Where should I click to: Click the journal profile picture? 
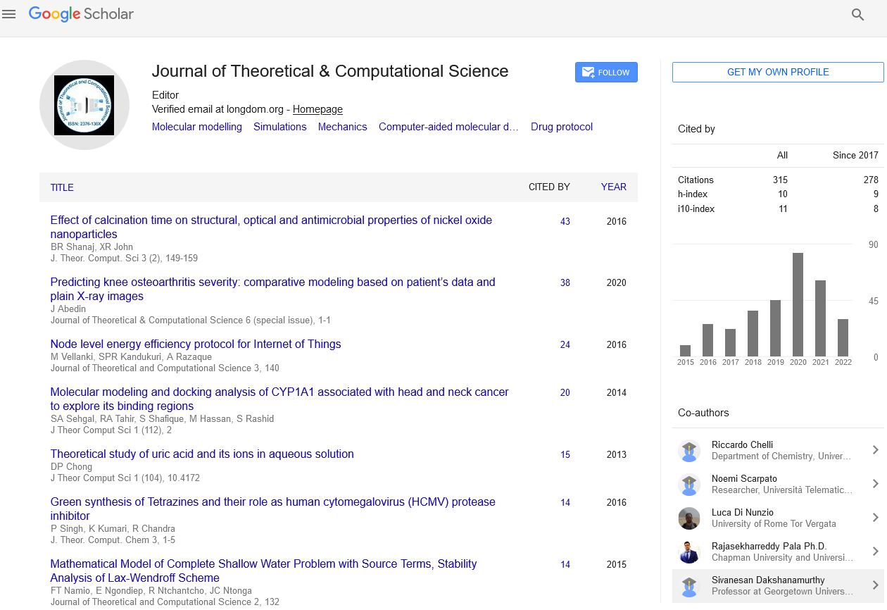[x=84, y=105]
